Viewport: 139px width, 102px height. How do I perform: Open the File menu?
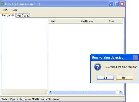tap(5, 10)
